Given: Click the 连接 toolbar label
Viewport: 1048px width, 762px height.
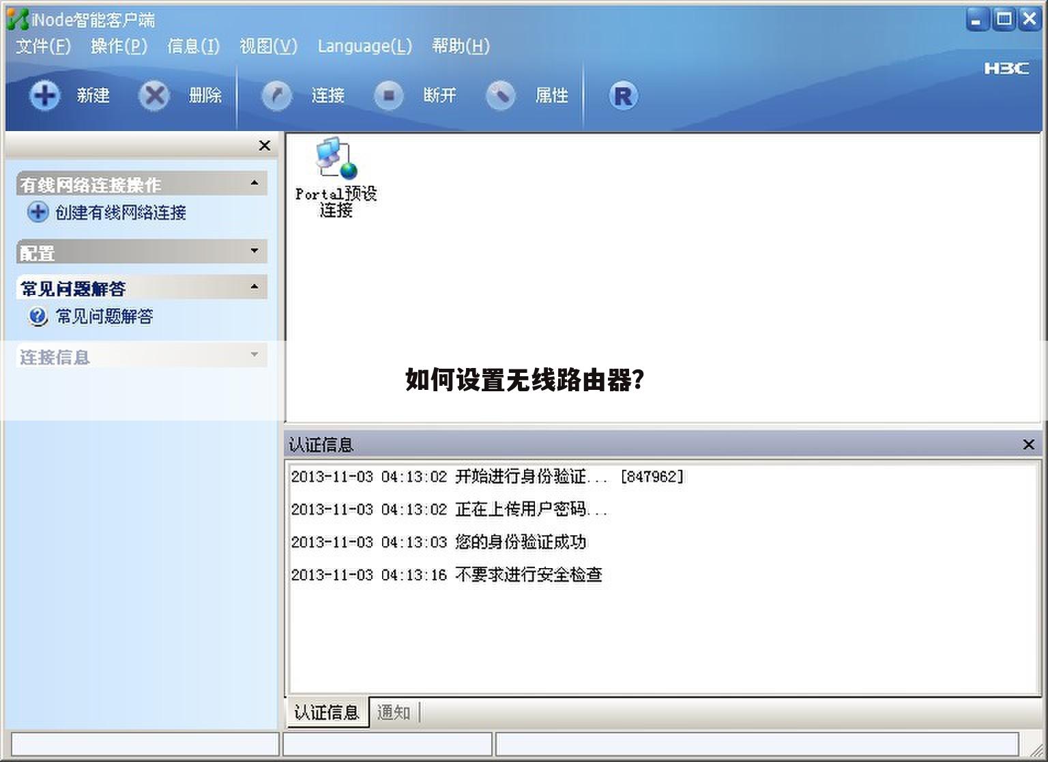Looking at the screenshot, I should (x=327, y=96).
